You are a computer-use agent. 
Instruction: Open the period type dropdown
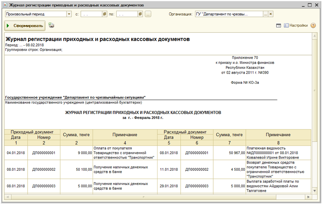pyautogui.click(x=69, y=14)
